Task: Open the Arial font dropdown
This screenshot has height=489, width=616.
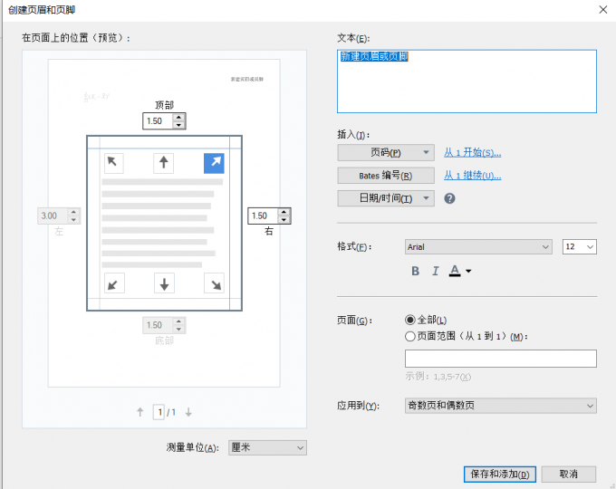Action: click(x=478, y=246)
